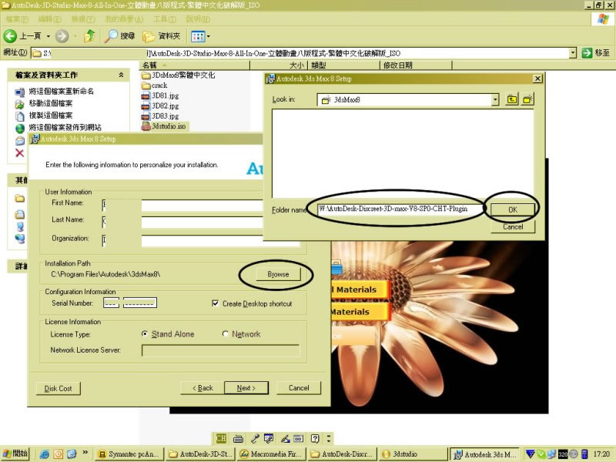Click the Network License Server field

pyautogui.click(x=220, y=350)
